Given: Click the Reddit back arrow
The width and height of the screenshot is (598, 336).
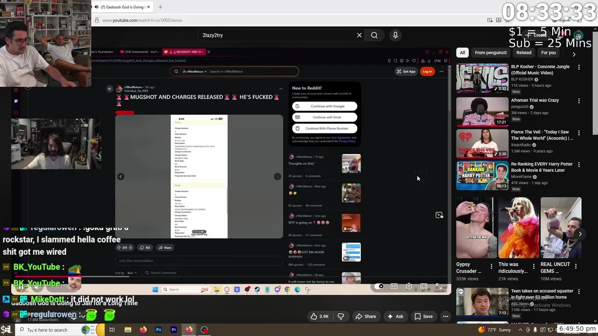Looking at the screenshot, I should point(110,89).
